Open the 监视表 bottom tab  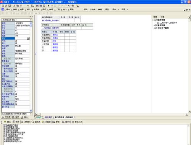36,122
